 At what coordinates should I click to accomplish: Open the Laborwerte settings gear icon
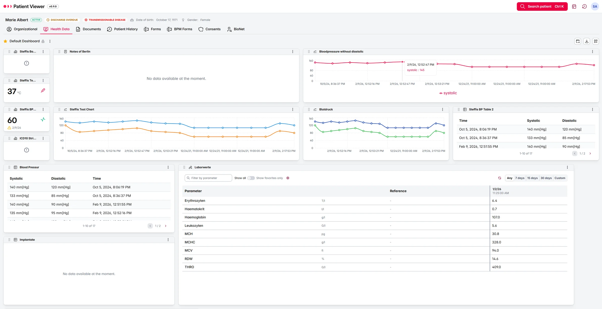point(288,178)
